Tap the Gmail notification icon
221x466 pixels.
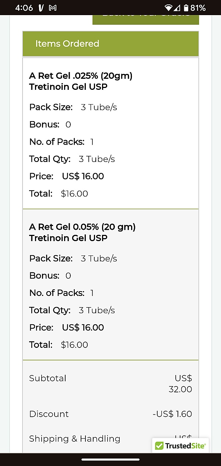click(x=53, y=8)
